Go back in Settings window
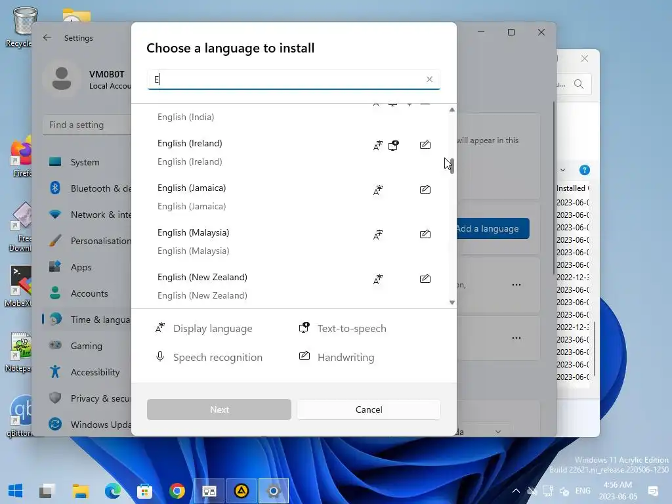Screen dimensions: 672x504 (47, 37)
